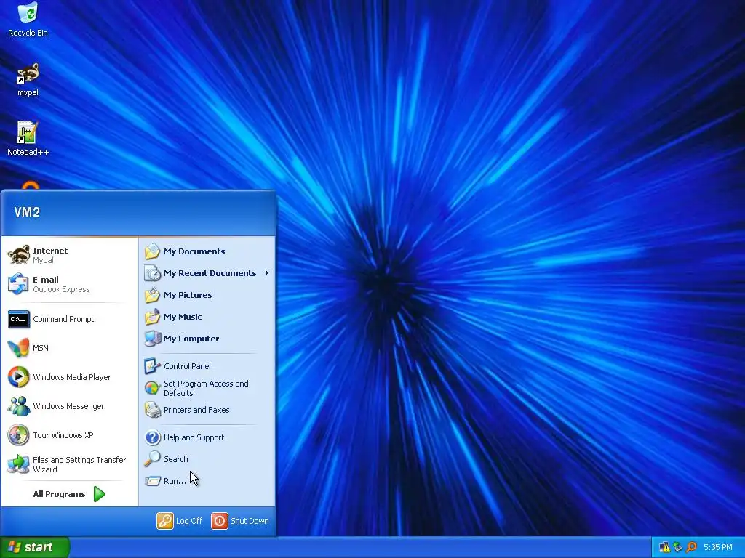
Task: Launch E-mail Outlook Express
Action: point(69,284)
